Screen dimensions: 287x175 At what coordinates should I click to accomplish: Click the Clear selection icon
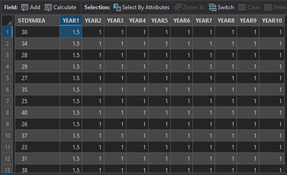pos(242,7)
